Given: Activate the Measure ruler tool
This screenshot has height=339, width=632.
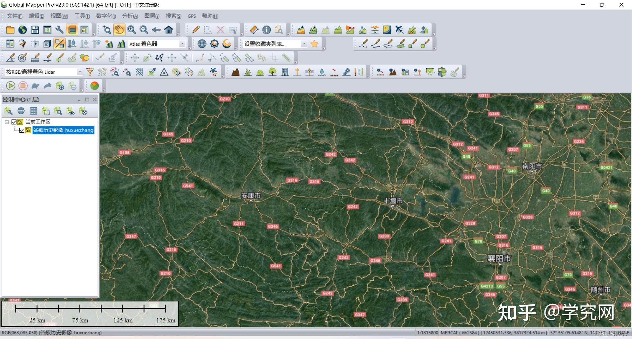Looking at the screenshot, I should 254,30.
